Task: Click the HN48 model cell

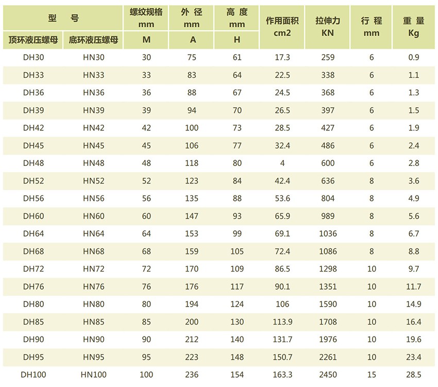Action: pos(93,163)
